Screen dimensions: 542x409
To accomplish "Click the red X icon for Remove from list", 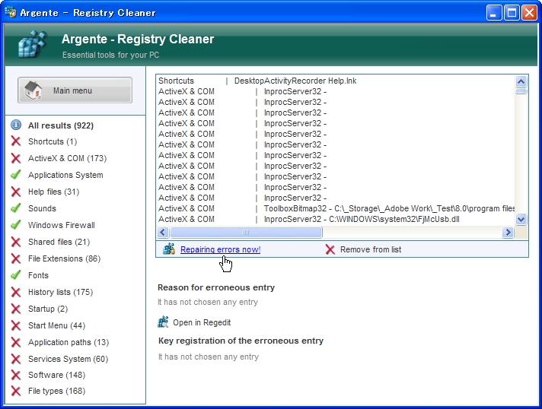I will coord(330,249).
